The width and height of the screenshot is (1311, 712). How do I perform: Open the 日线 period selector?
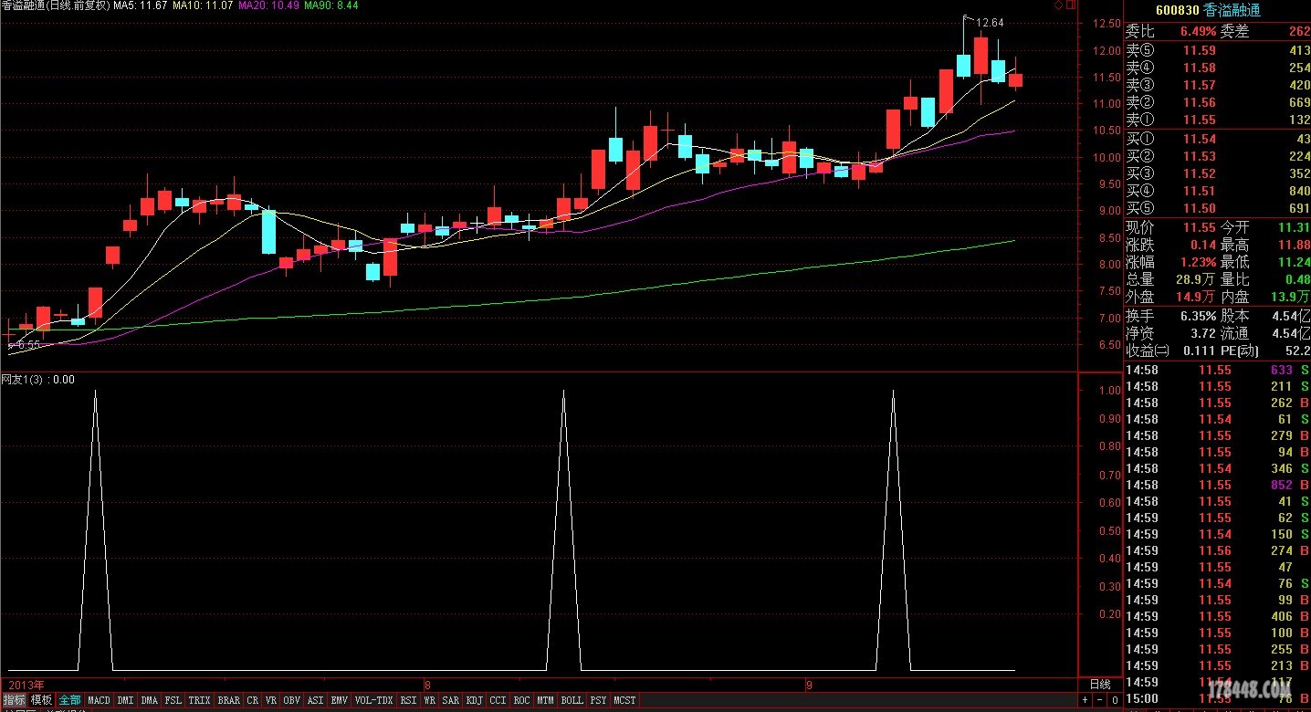click(x=1100, y=684)
